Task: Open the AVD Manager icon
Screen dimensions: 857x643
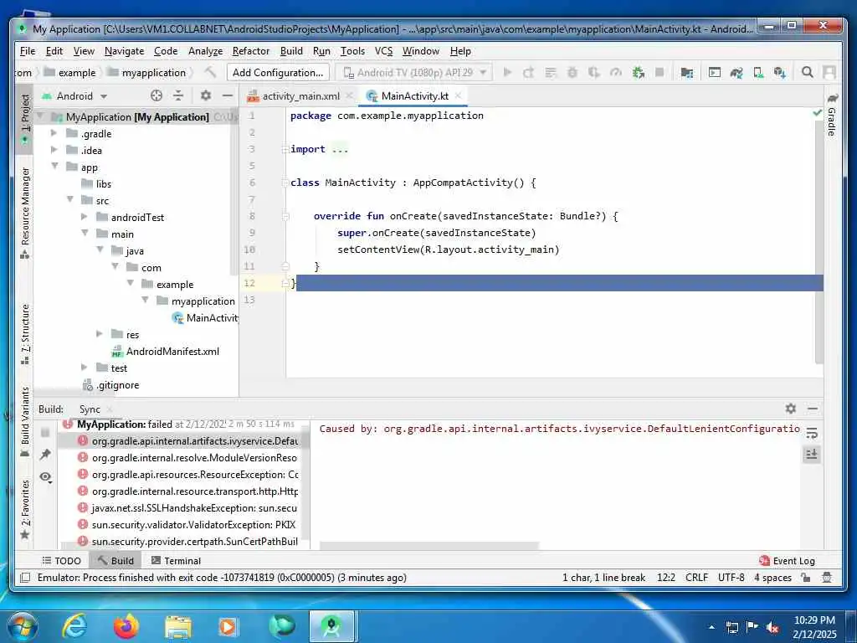Action: click(758, 72)
